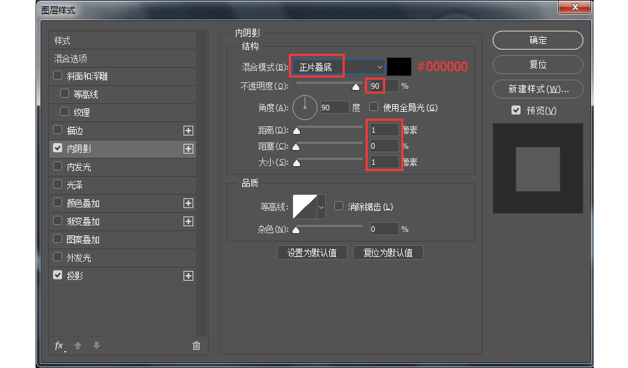Enable 内发光 checkbox
Image resolution: width=628 pixels, height=368 pixels.
click(58, 166)
